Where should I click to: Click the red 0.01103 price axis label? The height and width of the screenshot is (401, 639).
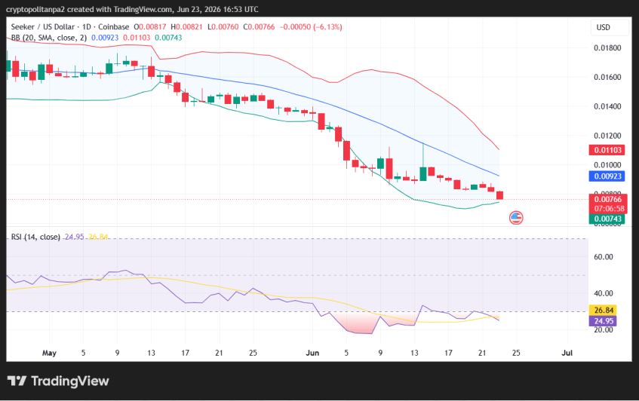607,150
